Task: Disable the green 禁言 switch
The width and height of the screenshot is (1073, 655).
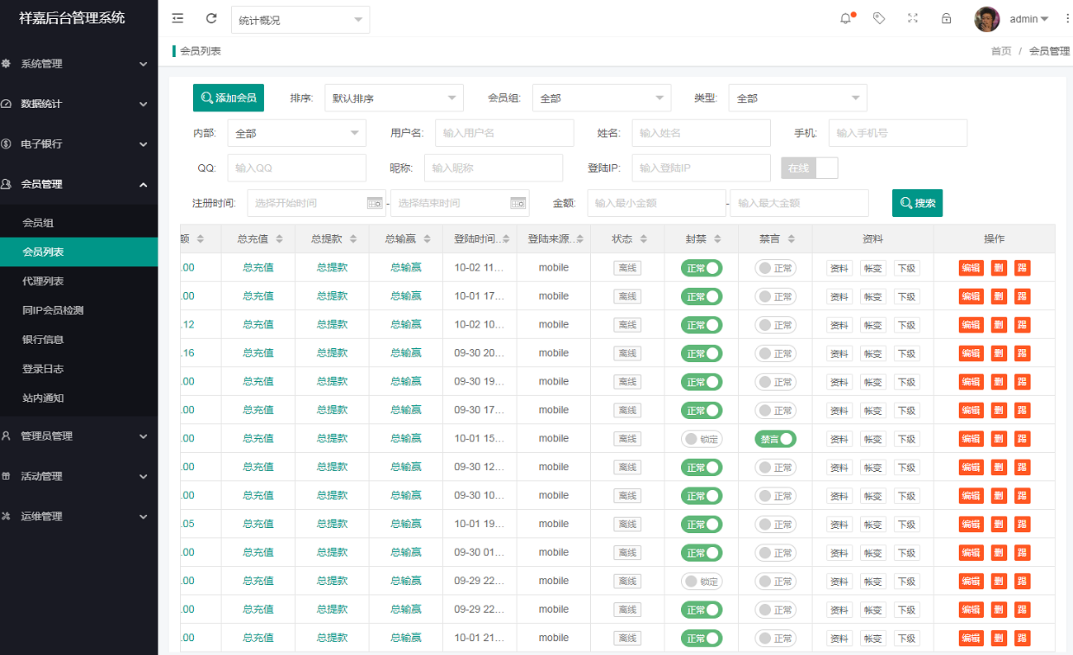Action: pyautogui.click(x=775, y=439)
